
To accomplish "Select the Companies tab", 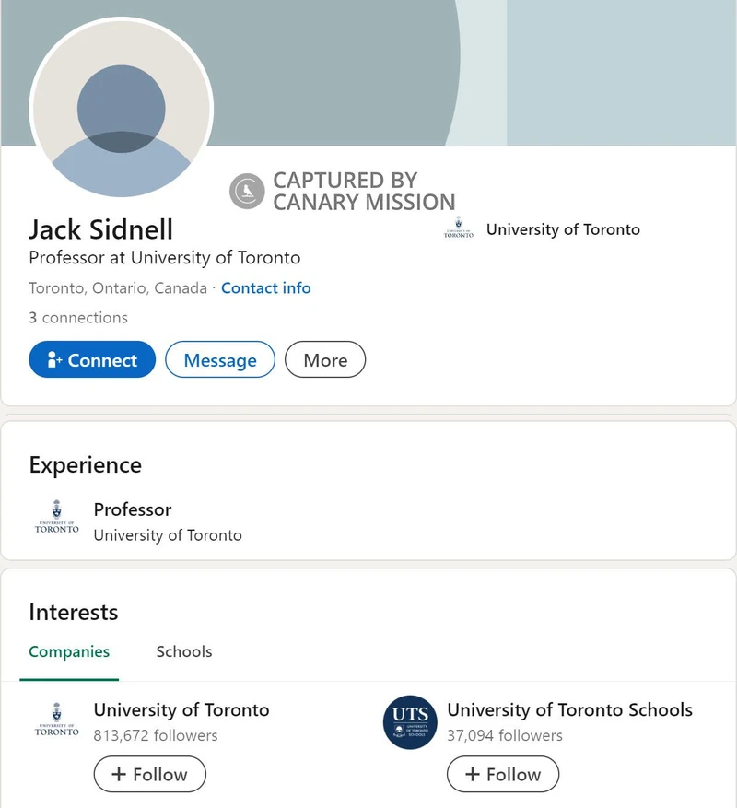I will [x=69, y=651].
